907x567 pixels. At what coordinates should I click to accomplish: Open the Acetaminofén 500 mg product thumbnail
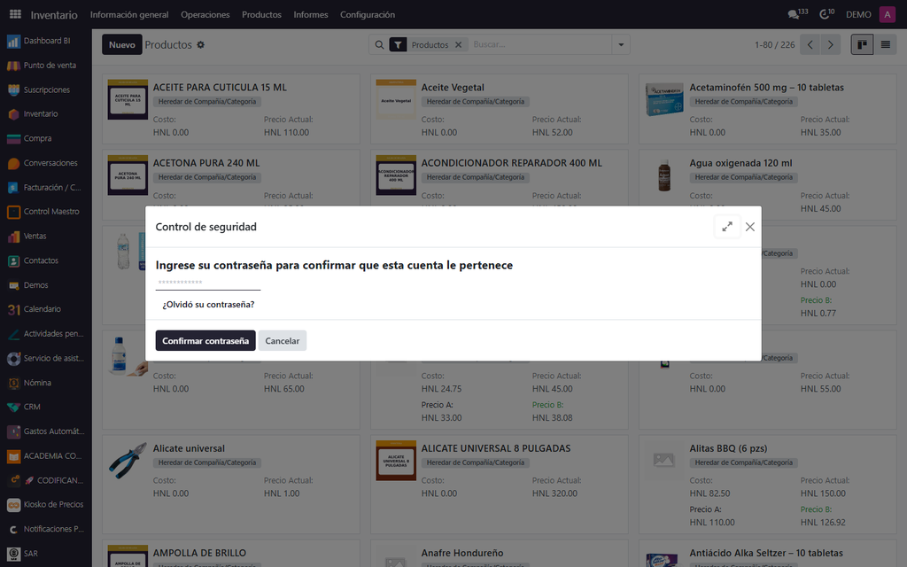coord(664,99)
